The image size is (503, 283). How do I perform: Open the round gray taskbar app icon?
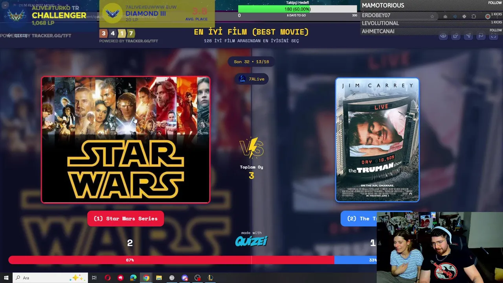click(172, 278)
